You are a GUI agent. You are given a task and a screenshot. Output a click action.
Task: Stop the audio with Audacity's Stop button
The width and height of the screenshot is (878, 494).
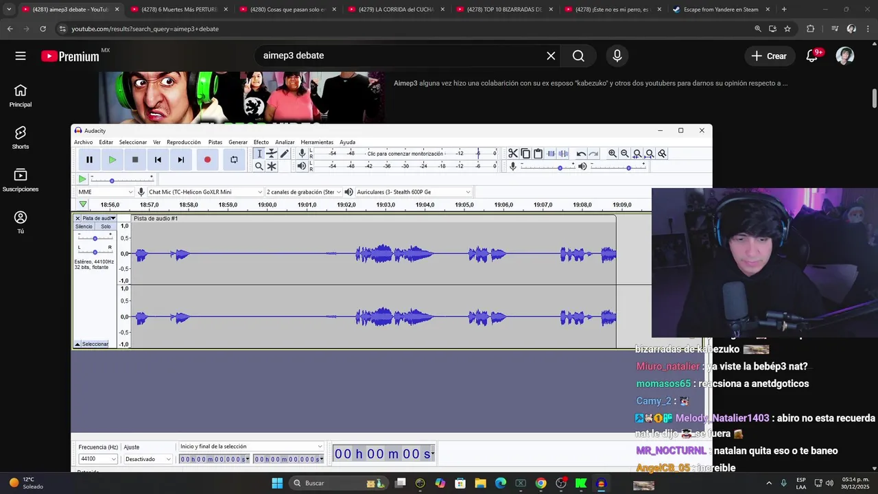(x=135, y=160)
